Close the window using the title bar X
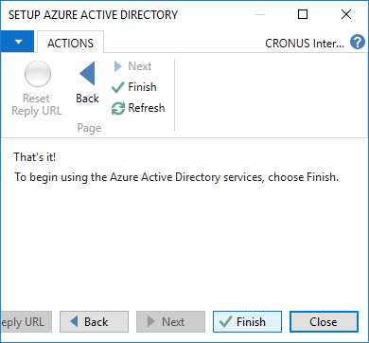 (346, 14)
